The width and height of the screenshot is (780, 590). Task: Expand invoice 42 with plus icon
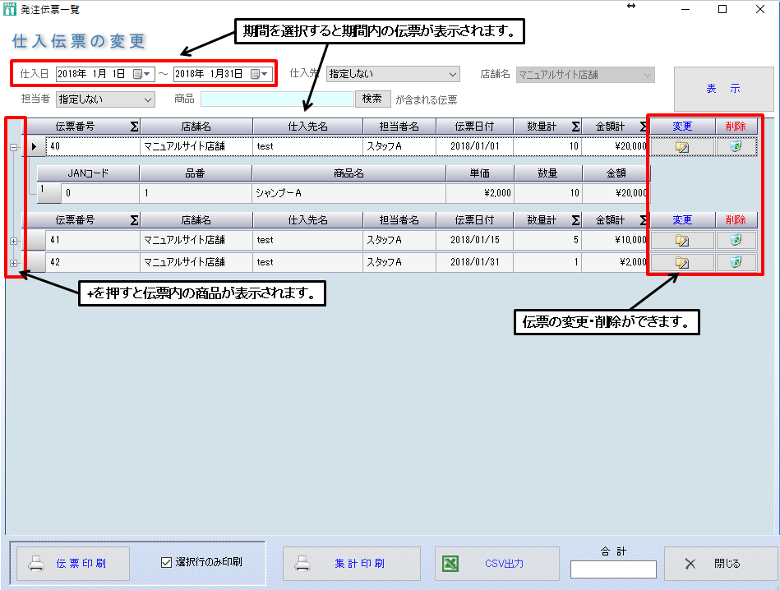click(x=13, y=263)
